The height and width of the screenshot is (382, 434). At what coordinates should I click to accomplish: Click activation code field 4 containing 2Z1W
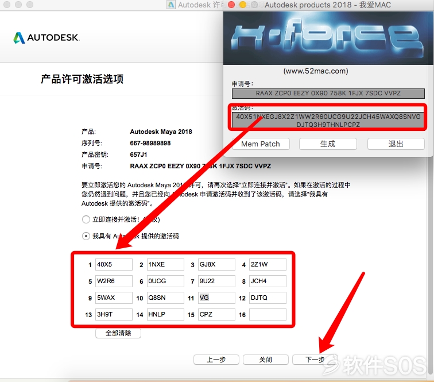pyautogui.click(x=268, y=264)
